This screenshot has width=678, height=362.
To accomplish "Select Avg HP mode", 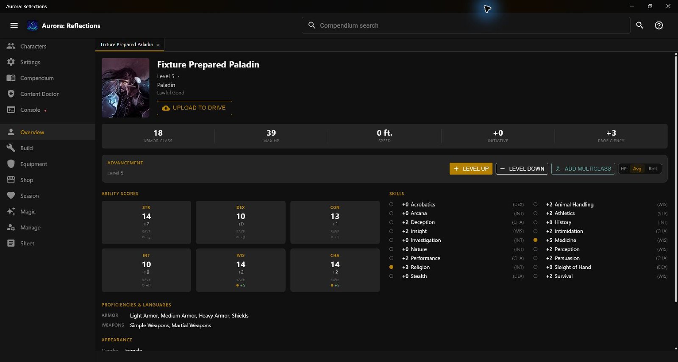I will tap(637, 169).
